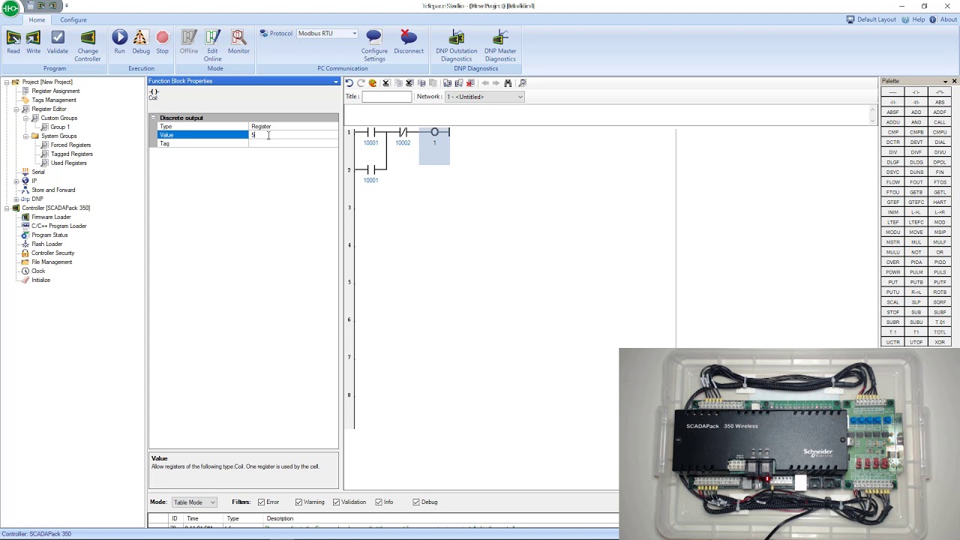Click the Default Layout button
Image resolution: width=960 pixels, height=540 pixels.
click(871, 19)
